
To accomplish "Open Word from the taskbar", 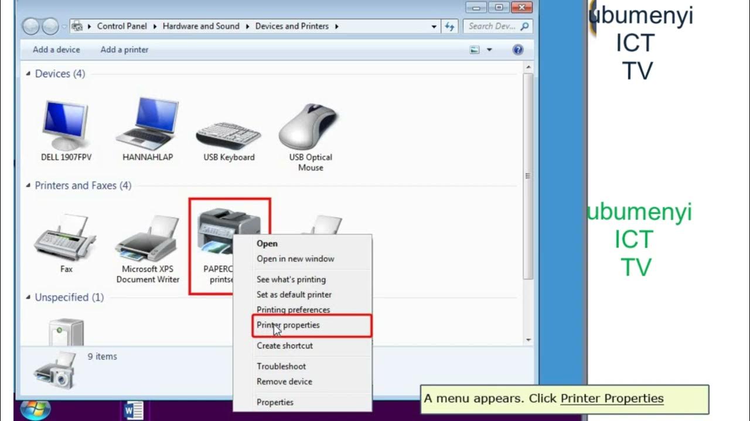I will click(x=134, y=410).
